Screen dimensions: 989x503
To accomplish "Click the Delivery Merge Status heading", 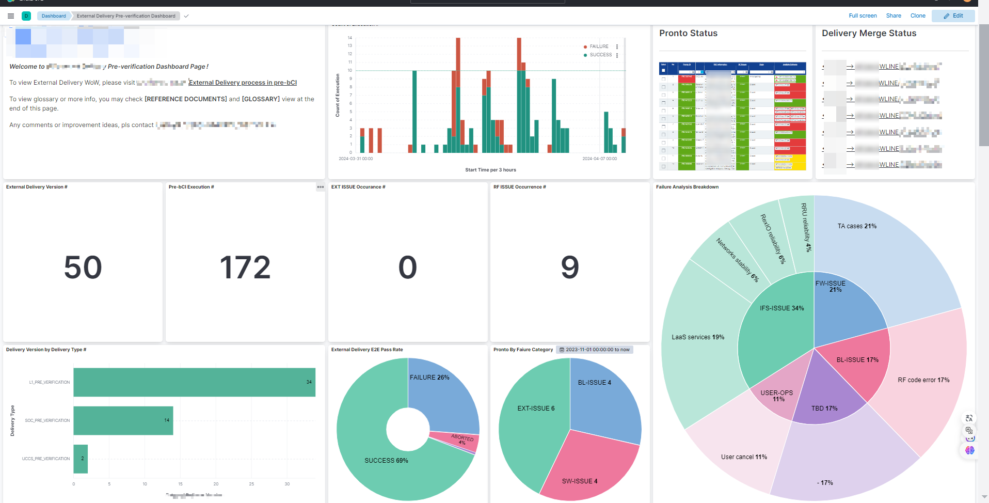I will (869, 33).
